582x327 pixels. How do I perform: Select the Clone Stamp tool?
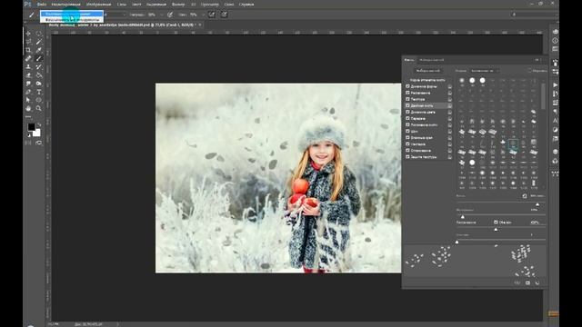28,67
